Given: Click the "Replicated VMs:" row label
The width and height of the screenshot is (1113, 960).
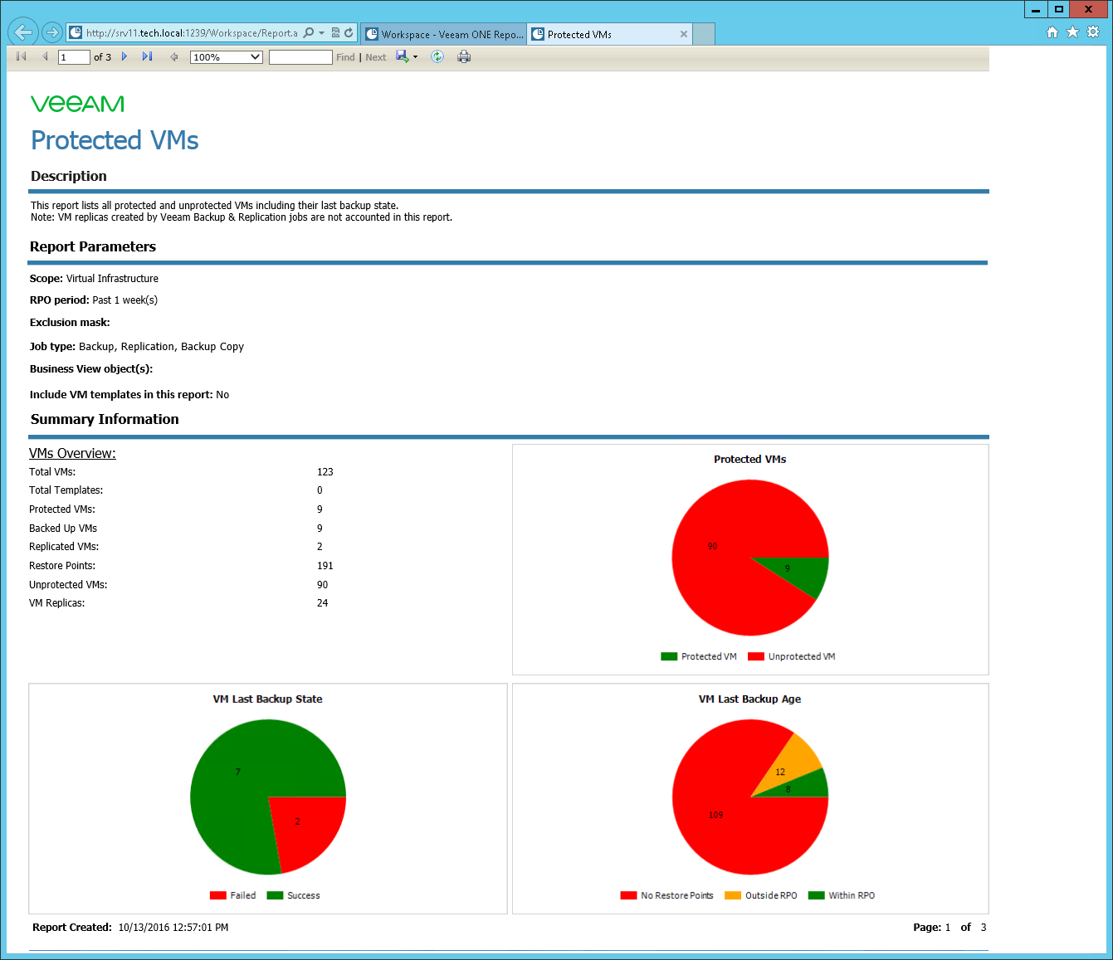Looking at the screenshot, I should coord(64,547).
